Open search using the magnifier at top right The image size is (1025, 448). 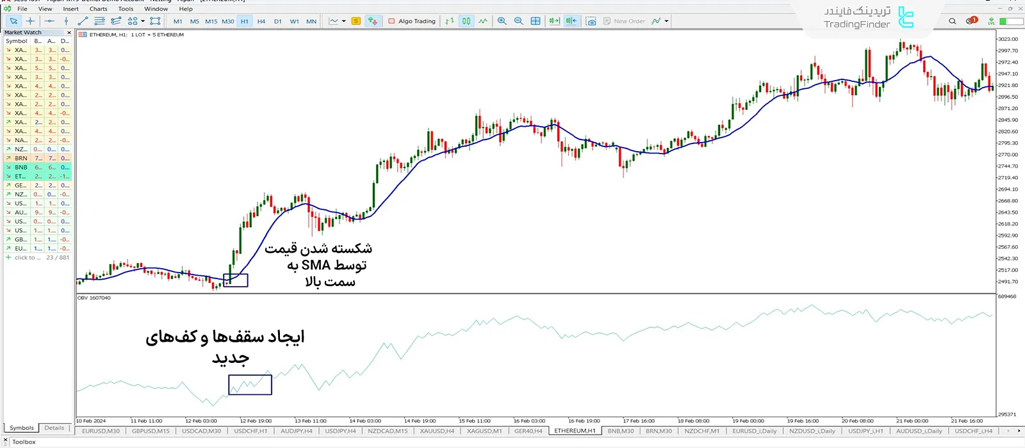[952, 21]
